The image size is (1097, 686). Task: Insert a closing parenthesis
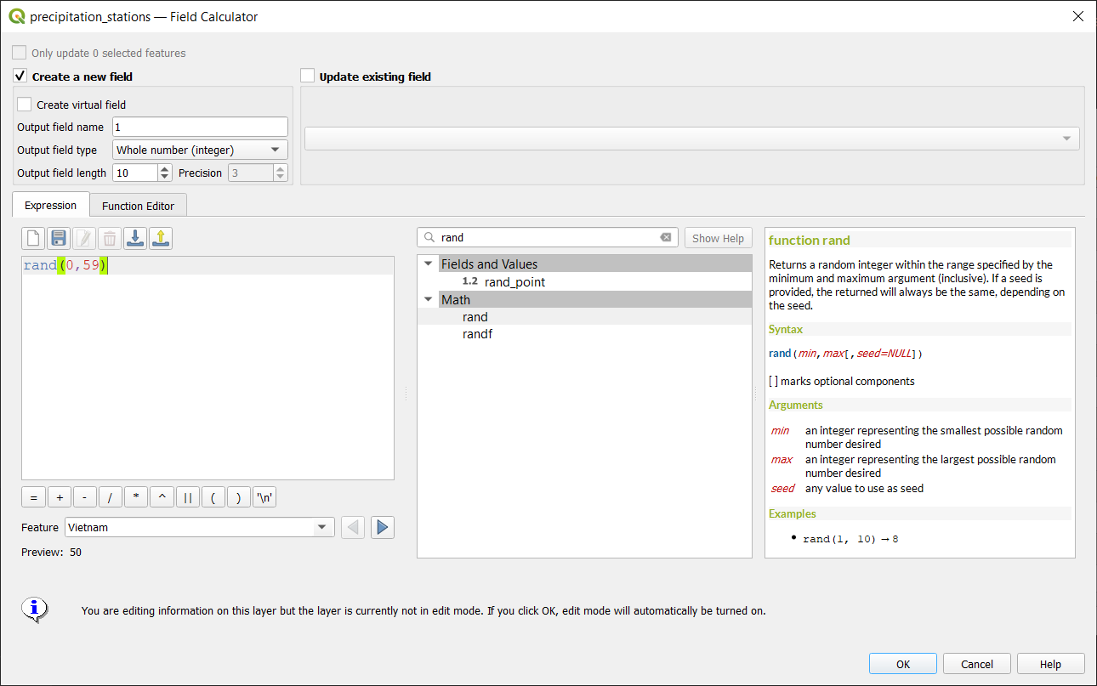pyautogui.click(x=238, y=498)
